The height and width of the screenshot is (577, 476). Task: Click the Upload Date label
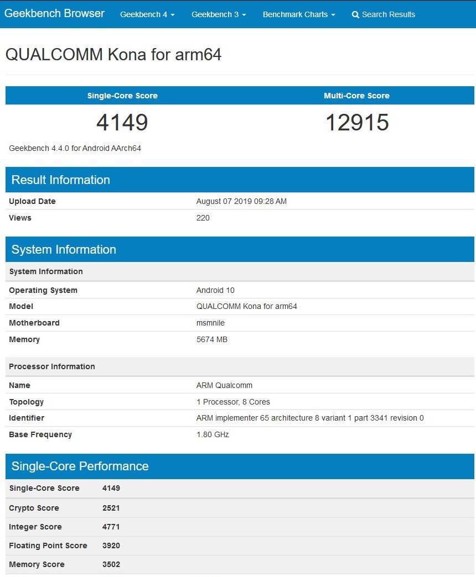coord(33,201)
